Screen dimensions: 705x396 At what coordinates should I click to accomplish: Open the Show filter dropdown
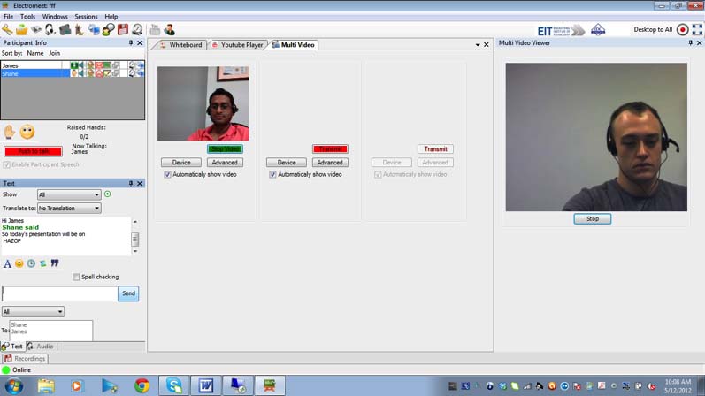coord(69,194)
